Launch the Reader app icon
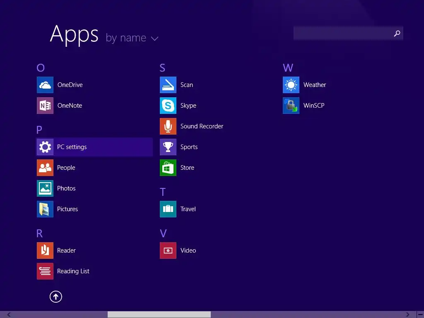The image size is (424, 318). click(x=45, y=251)
